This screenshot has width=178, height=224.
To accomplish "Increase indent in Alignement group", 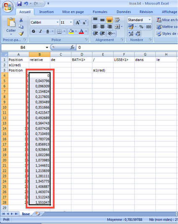I will (x=102, y=34).
